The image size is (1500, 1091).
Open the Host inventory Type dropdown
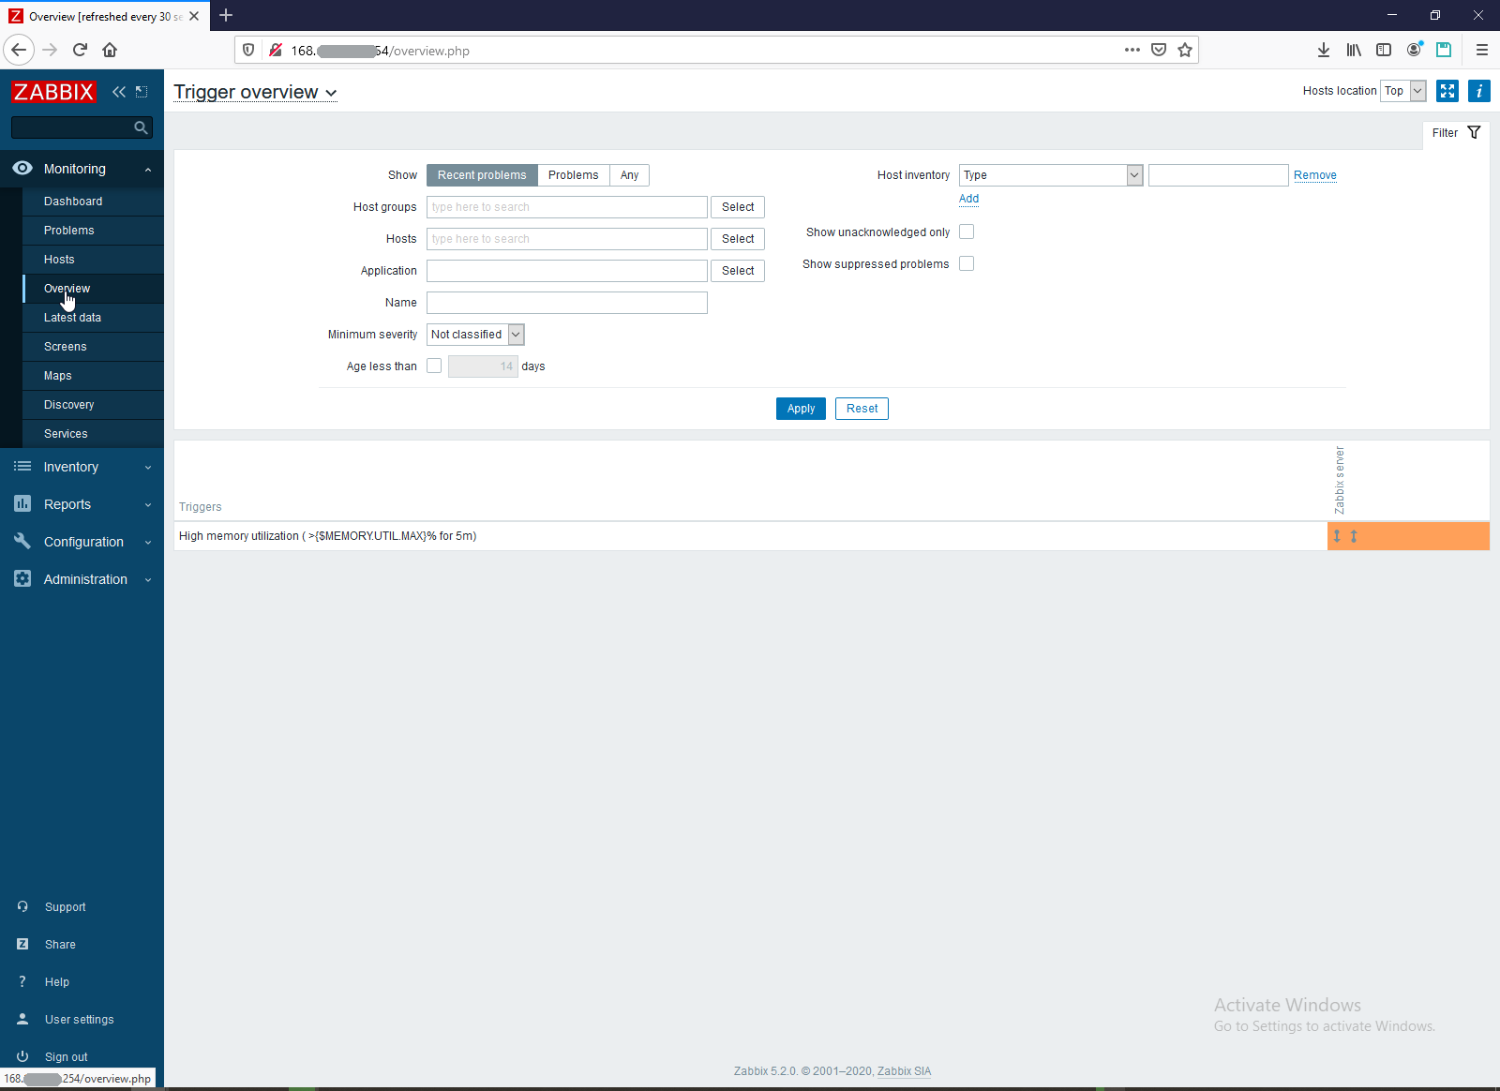(1051, 175)
